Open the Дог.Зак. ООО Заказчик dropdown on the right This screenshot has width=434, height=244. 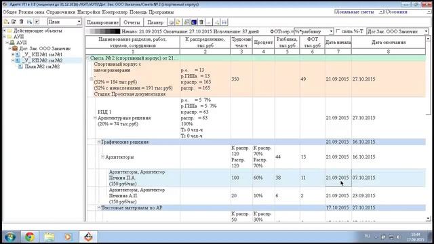426,31
